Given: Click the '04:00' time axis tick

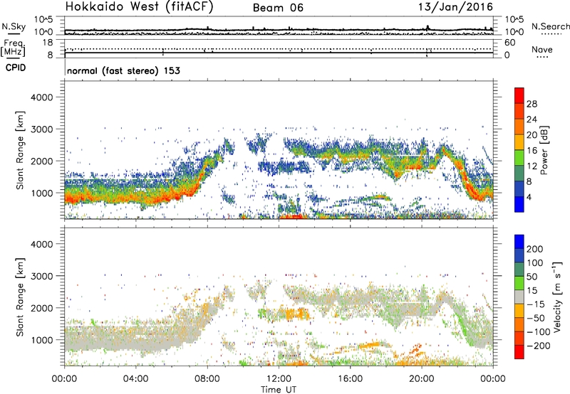Looking at the screenshot, I should (136, 379).
